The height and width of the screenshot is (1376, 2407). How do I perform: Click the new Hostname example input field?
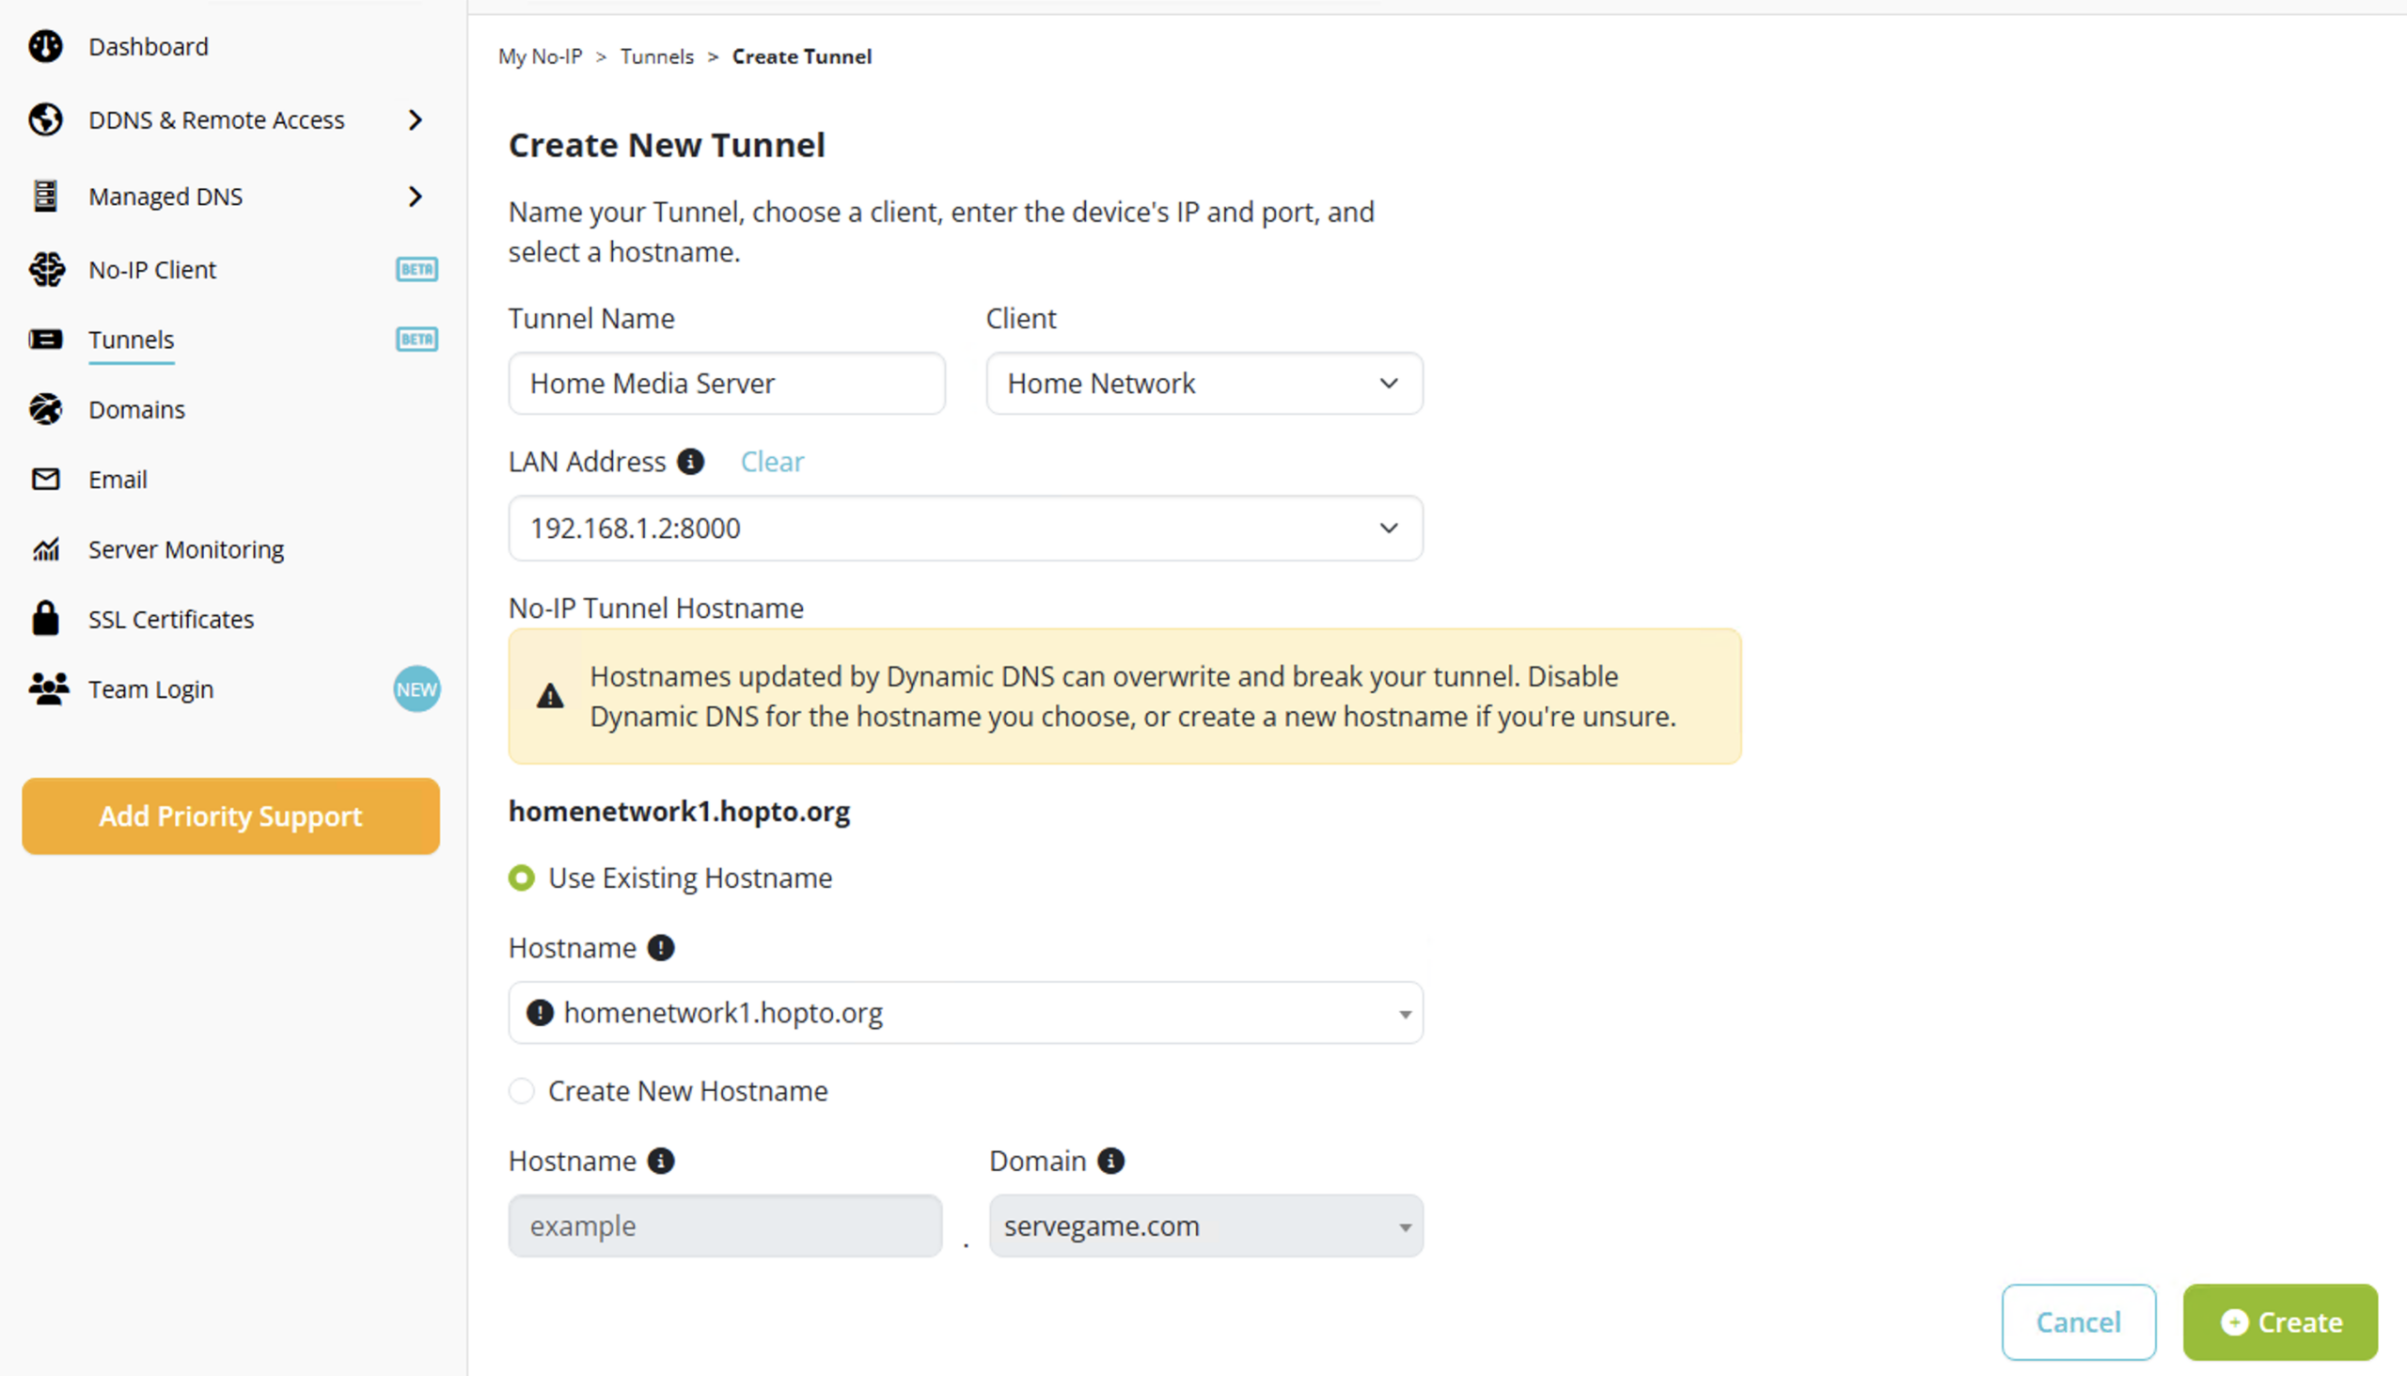click(x=726, y=1226)
